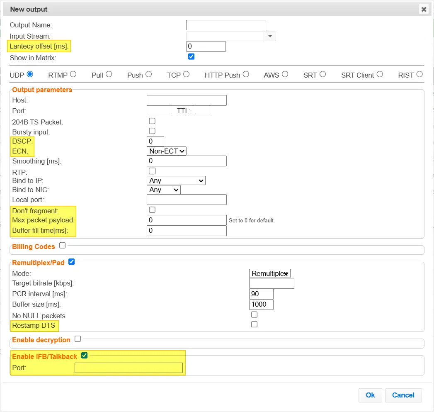Focus the Target bitrate [kbps] field
Image resolution: width=434 pixels, height=412 pixels.
272,283
